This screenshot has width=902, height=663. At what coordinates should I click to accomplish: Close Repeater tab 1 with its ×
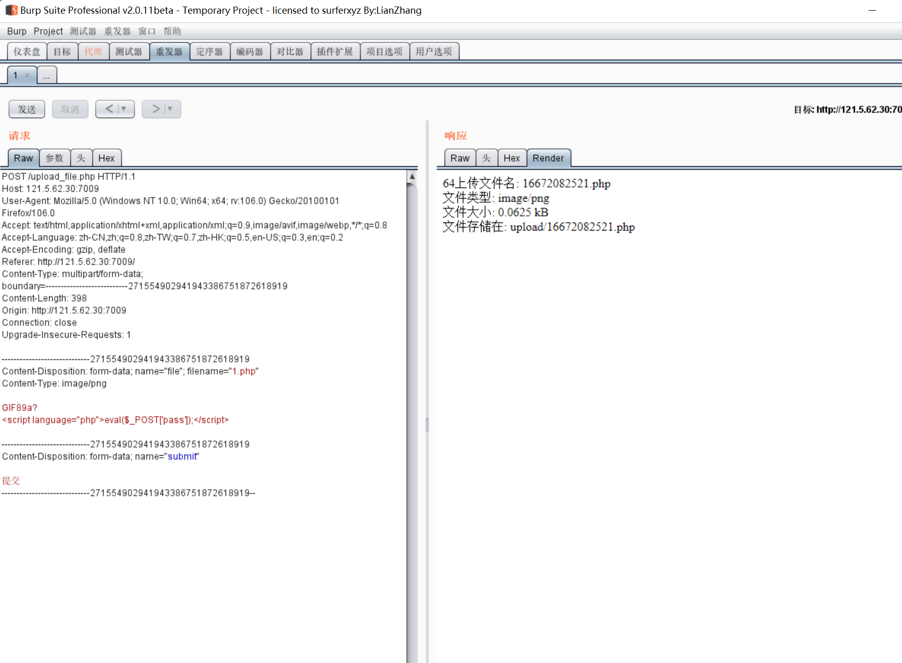(x=27, y=76)
